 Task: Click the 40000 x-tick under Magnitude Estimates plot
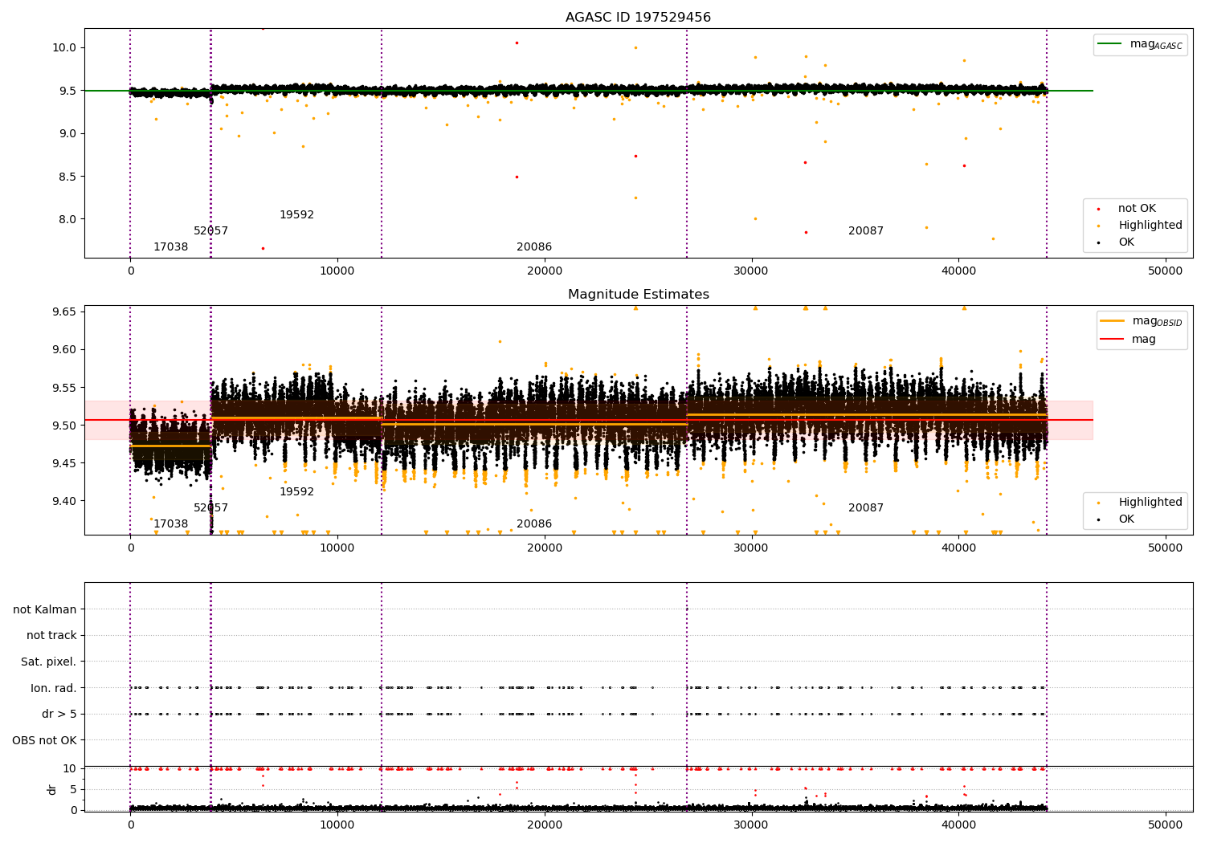pyautogui.click(x=958, y=548)
